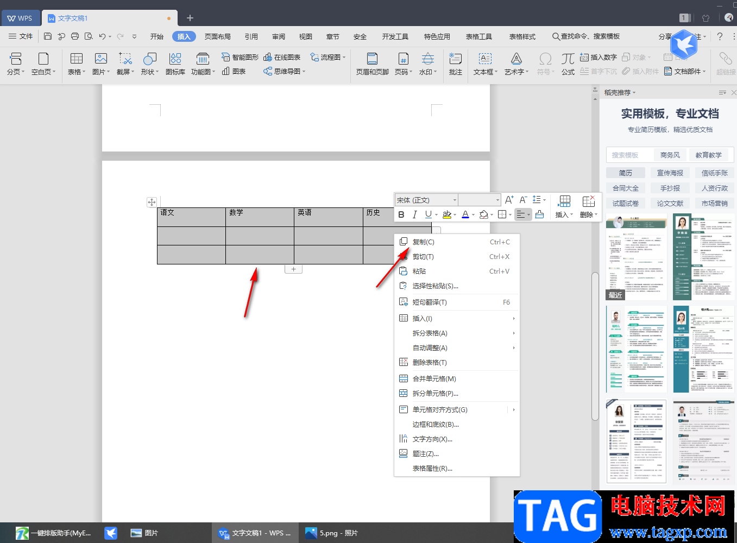Image resolution: width=737 pixels, height=543 pixels.
Task: Click 智能图形 smart graphics
Action: [x=240, y=57]
